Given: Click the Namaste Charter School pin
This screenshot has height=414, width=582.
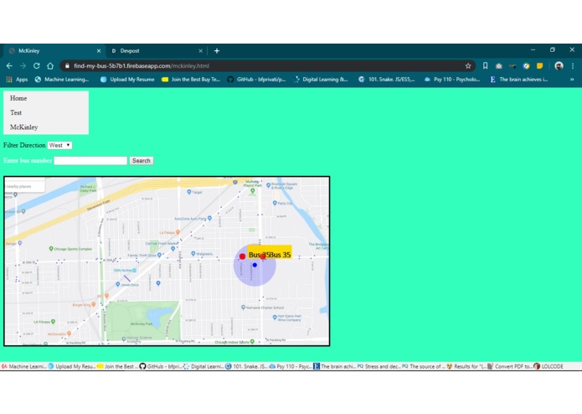Looking at the screenshot, I should click(x=243, y=307).
